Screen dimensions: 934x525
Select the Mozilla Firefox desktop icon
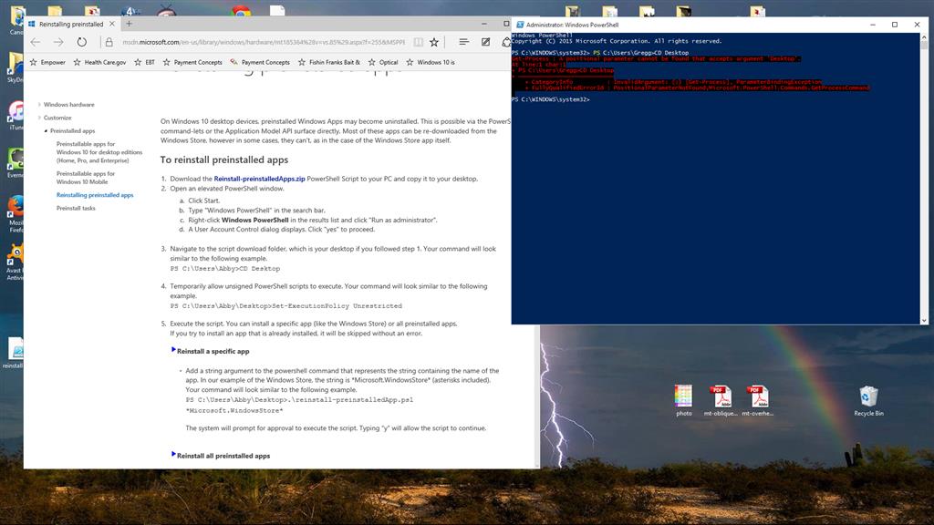[x=16, y=214]
